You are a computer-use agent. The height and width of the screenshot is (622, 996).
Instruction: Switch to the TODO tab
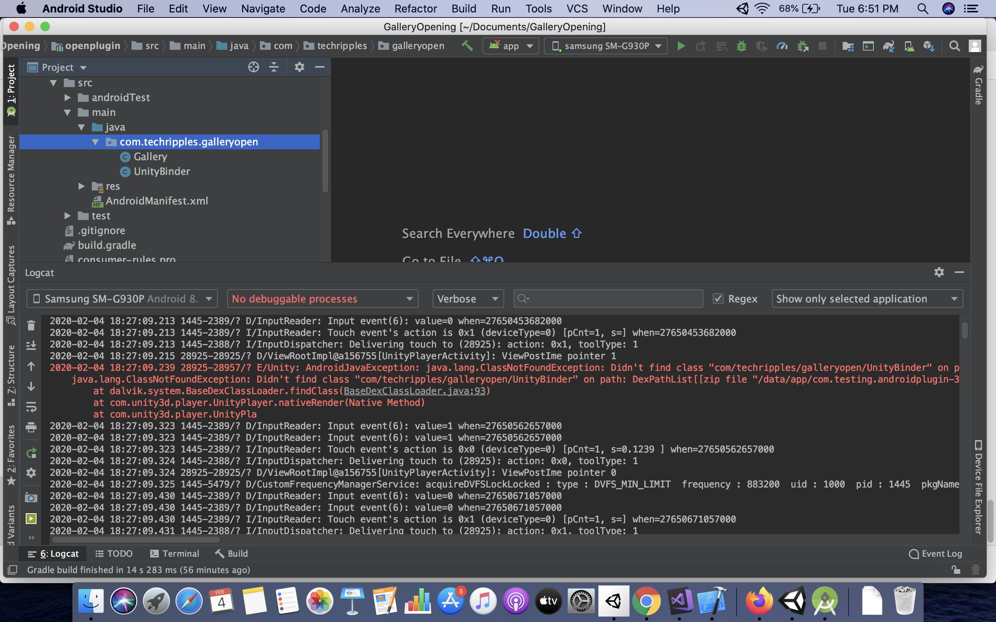[x=114, y=553]
